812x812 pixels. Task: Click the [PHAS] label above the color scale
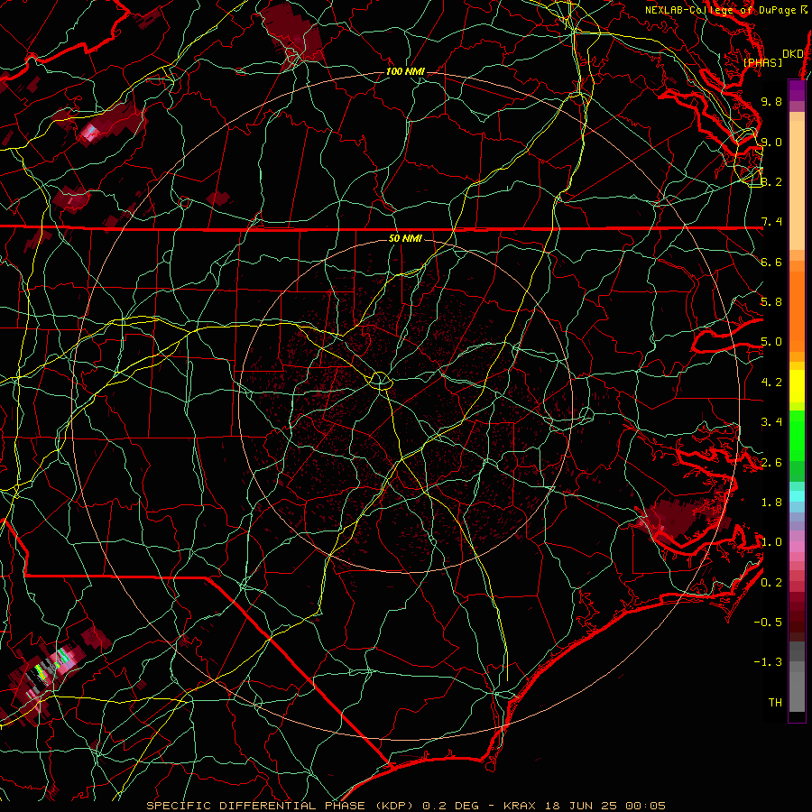pos(762,62)
